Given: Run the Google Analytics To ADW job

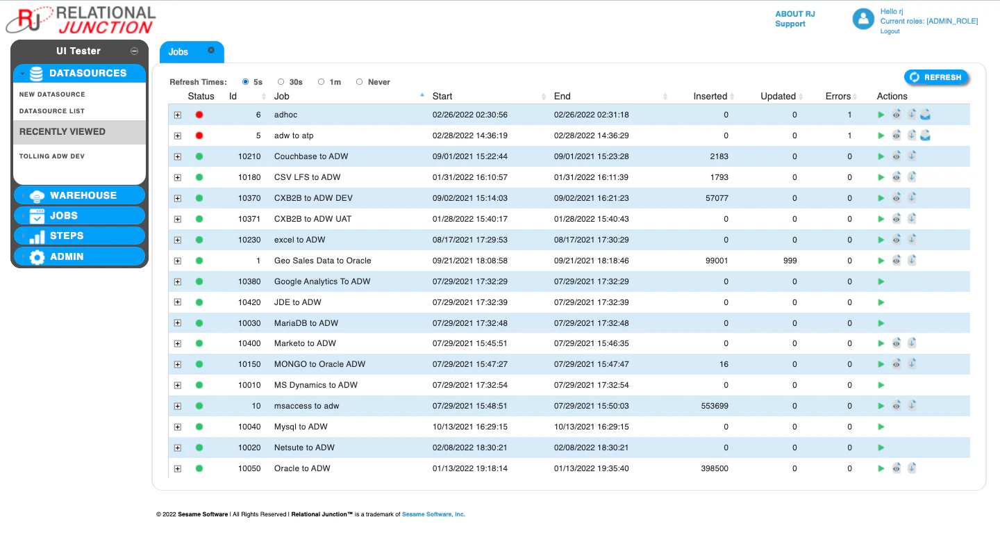Looking at the screenshot, I should (881, 281).
